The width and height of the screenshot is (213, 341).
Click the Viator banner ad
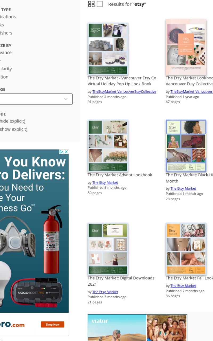point(137,328)
